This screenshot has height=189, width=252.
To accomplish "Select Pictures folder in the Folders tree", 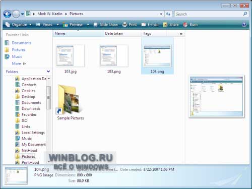I will (x=25, y=156).
